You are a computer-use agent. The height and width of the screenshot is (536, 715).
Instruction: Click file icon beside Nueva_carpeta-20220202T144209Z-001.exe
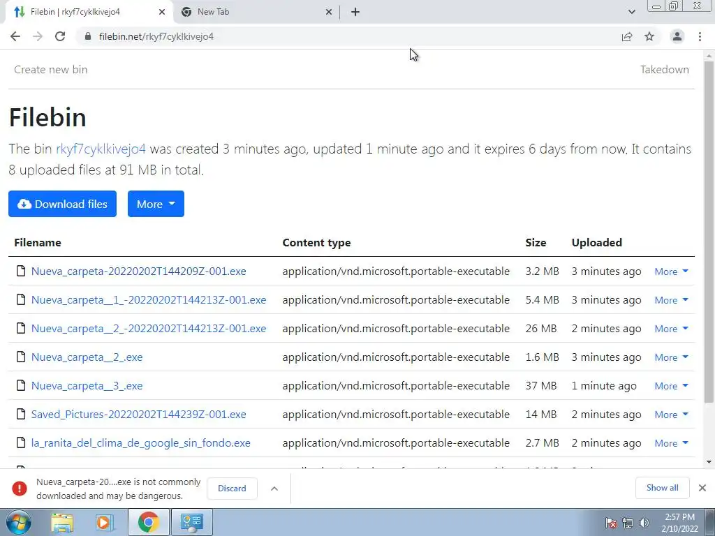coord(21,271)
